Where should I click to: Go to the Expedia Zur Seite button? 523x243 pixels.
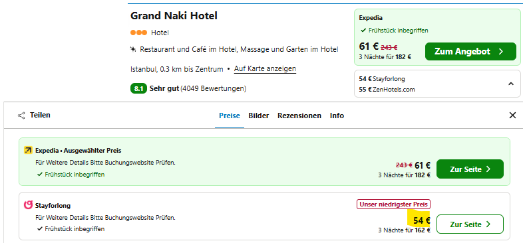click(470, 169)
